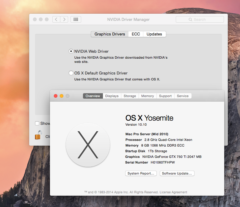Open the License Agreement link
The width and height of the screenshot is (240, 207).
click(x=173, y=192)
